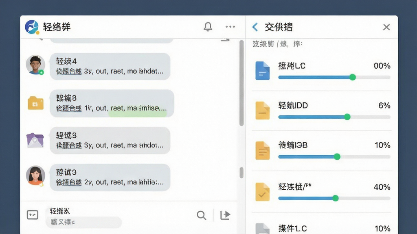Open notifications with the bell icon
This screenshot has height=234, width=417.
tap(208, 26)
